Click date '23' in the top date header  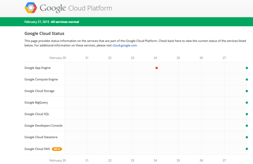coord(132,58)
